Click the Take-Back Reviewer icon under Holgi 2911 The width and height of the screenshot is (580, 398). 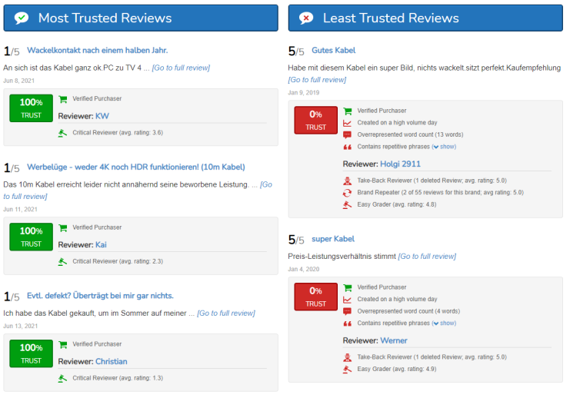coord(347,181)
